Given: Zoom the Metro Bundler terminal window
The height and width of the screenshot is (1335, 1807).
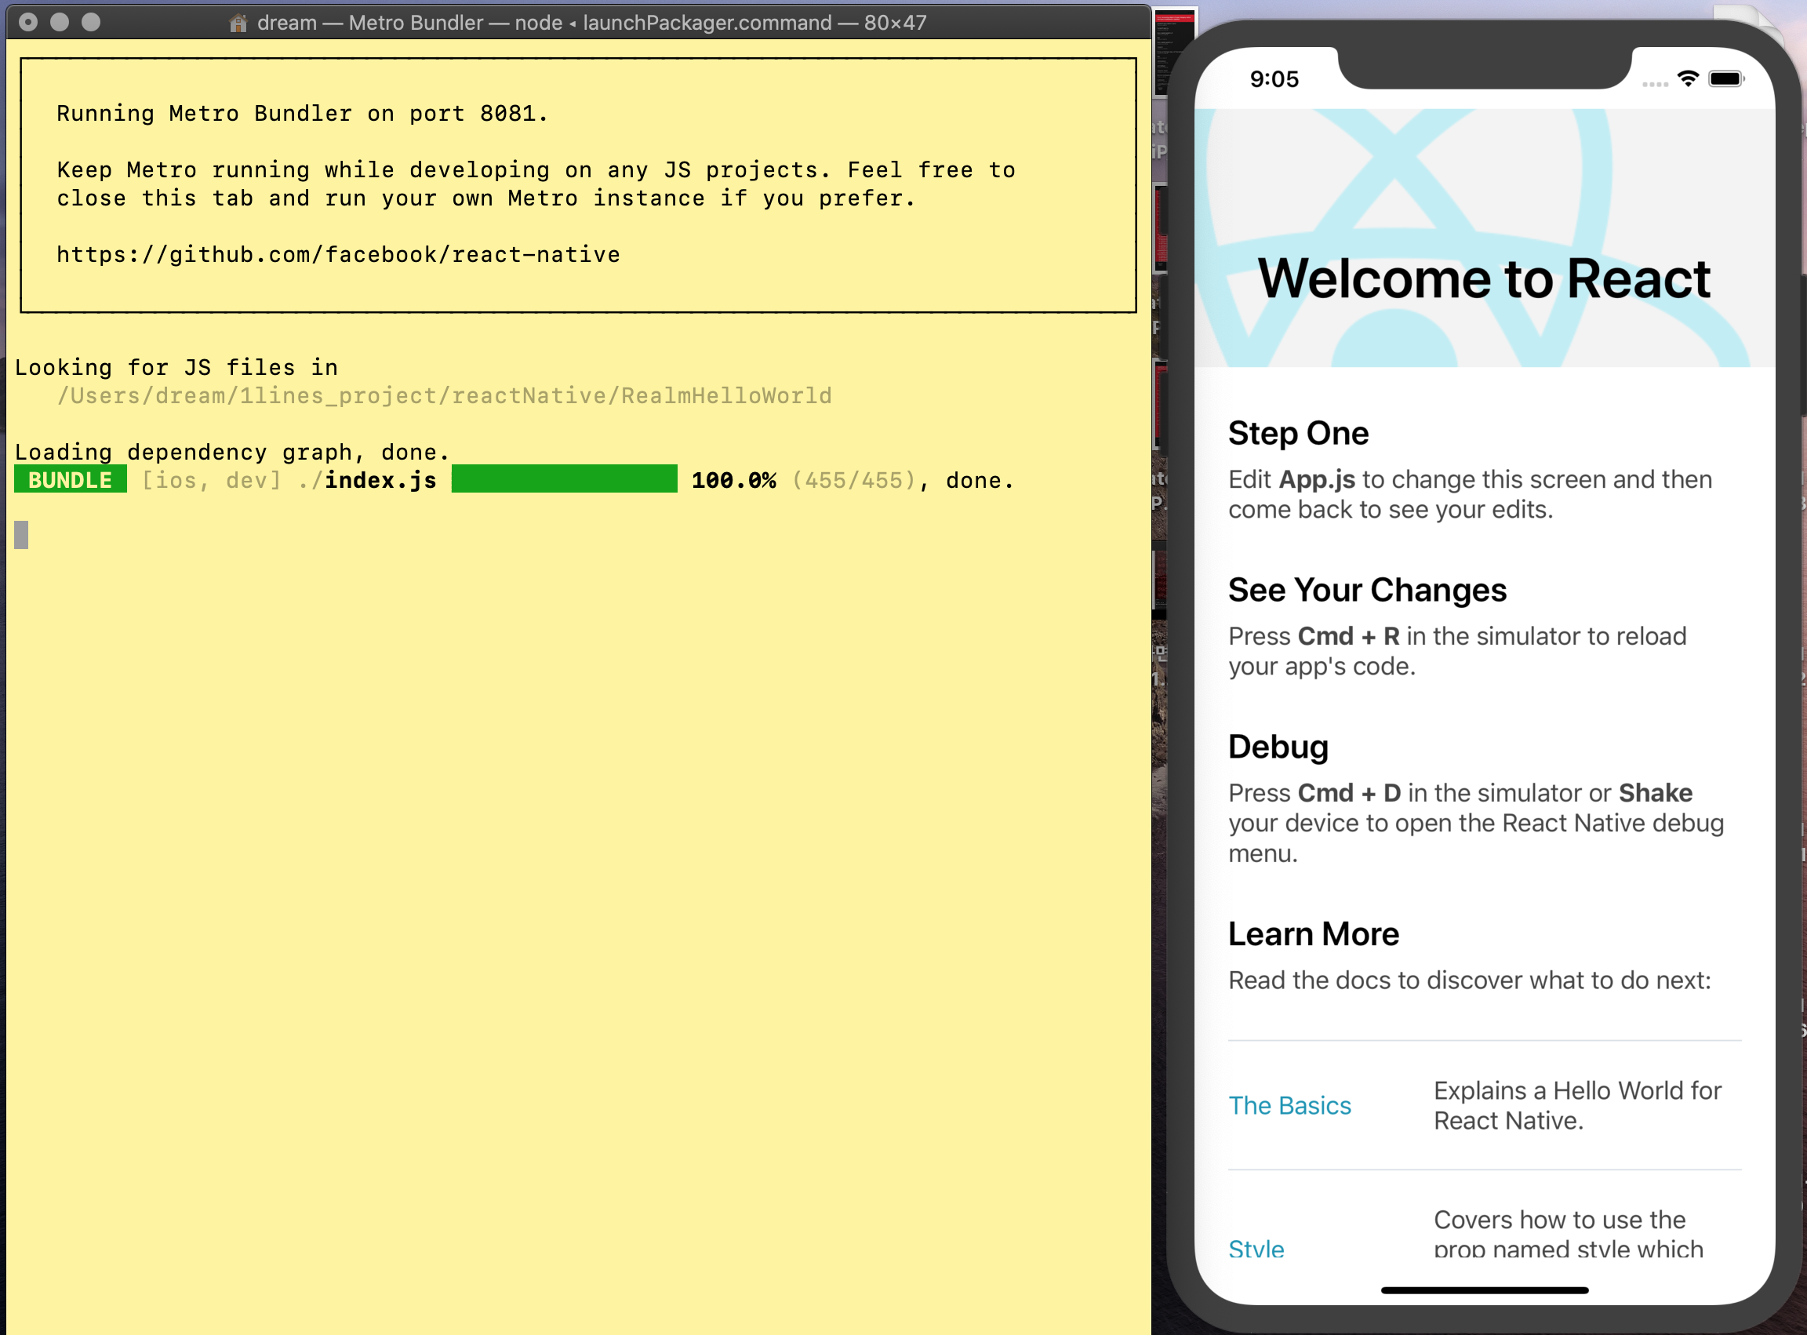Looking at the screenshot, I should 90,22.
